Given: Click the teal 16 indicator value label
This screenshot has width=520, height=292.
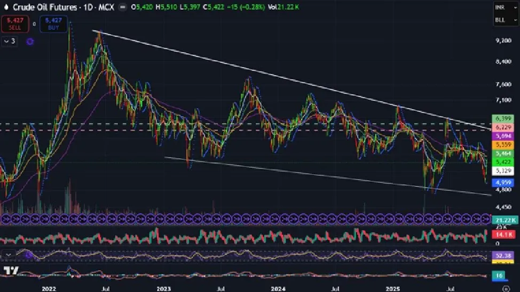Looking at the screenshot, I should 499,275.
